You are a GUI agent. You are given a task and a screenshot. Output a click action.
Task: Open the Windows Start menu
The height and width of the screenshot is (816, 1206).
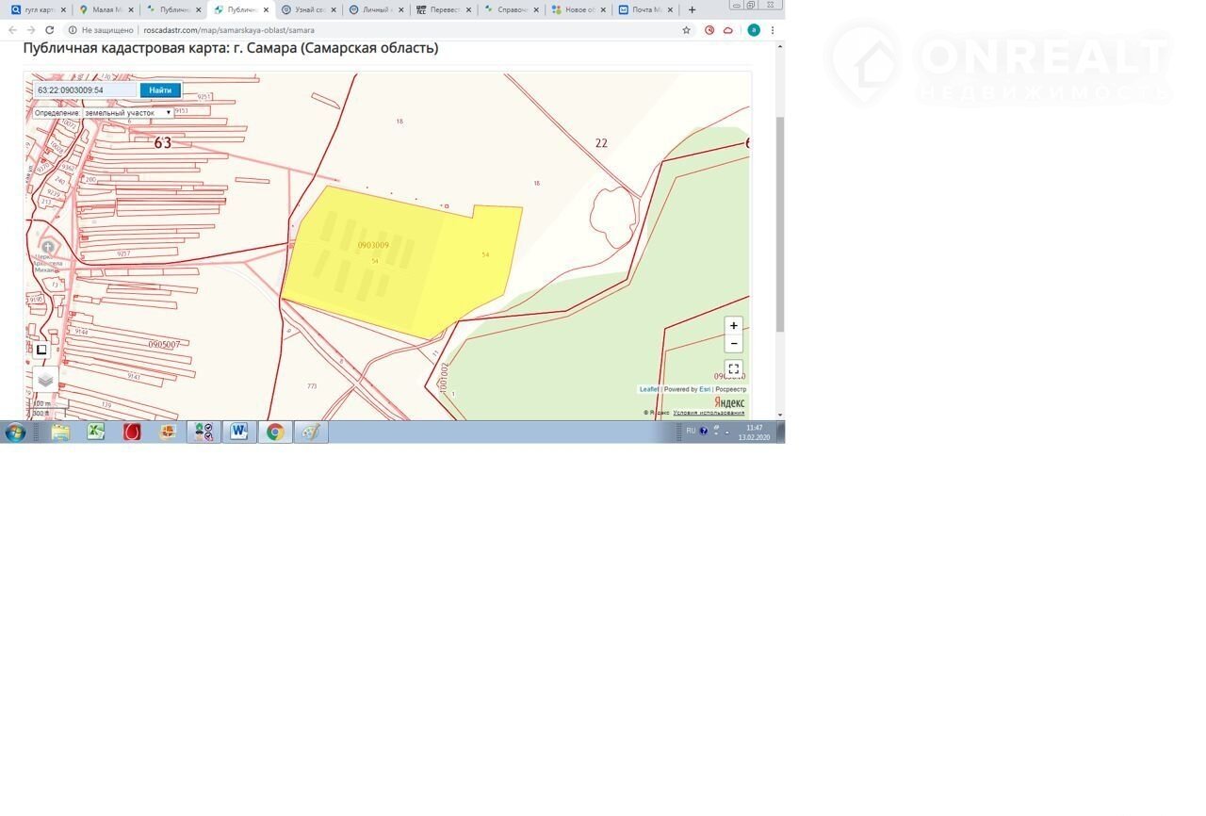coord(15,432)
